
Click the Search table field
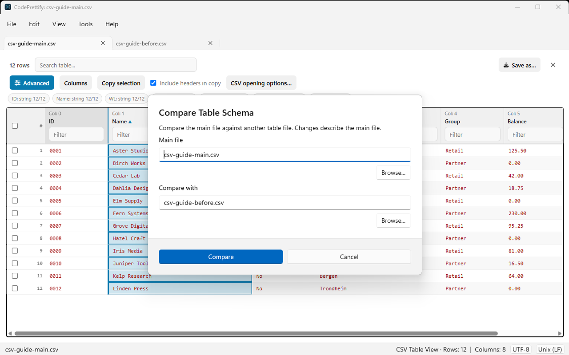(116, 65)
